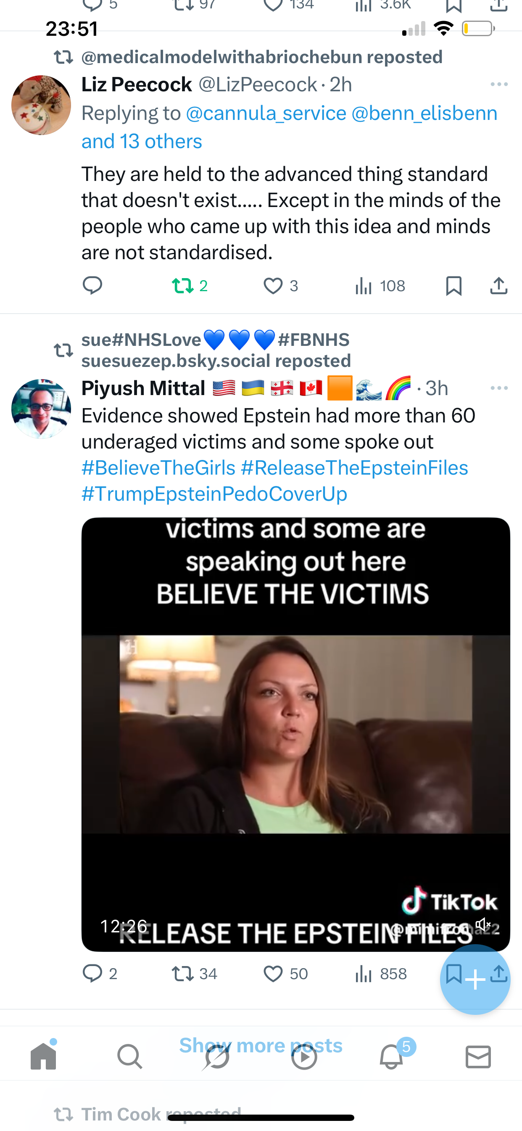Open the #TrumpEpsteinPedoCoverUp hashtag
Screen dimensions: 522x1131
[x=214, y=494]
